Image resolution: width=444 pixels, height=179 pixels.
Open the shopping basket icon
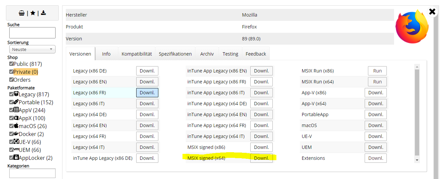pyautogui.click(x=22, y=13)
